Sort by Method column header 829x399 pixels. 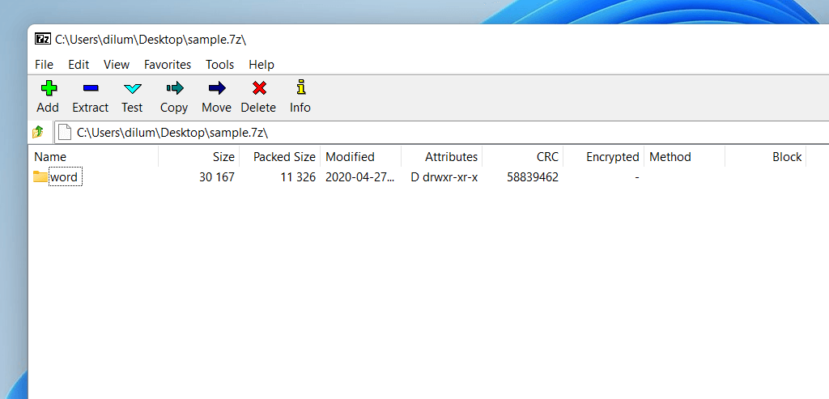tap(684, 157)
